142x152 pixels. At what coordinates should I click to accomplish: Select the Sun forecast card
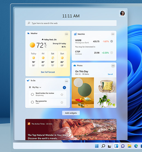[x=62, y=59]
